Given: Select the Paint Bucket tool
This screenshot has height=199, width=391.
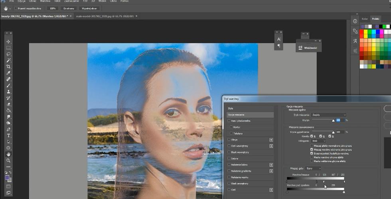Looking at the screenshot, I should tap(8, 111).
